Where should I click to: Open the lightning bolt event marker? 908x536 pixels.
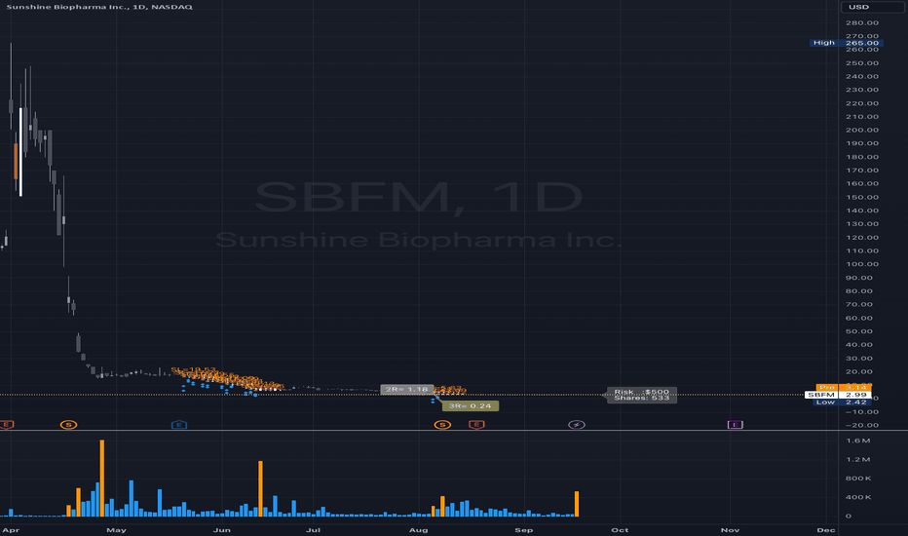point(576,425)
